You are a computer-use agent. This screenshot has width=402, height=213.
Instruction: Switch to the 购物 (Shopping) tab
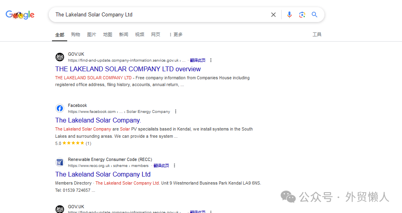pos(76,34)
